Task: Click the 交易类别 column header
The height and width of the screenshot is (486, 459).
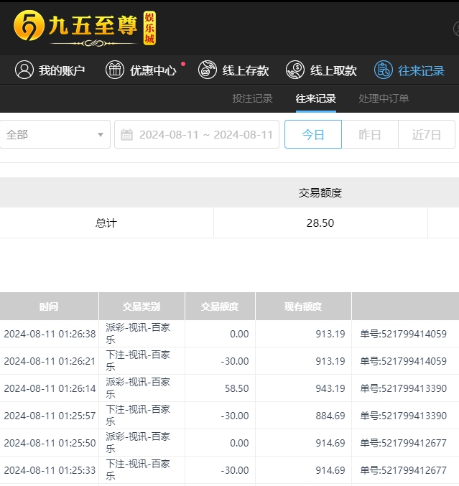Action: [x=142, y=307]
